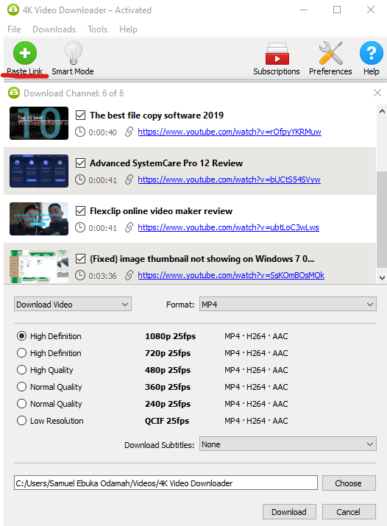The width and height of the screenshot is (387, 526).
Task: Open link watch?v=rOfpyYKRMuw
Action: point(230,132)
